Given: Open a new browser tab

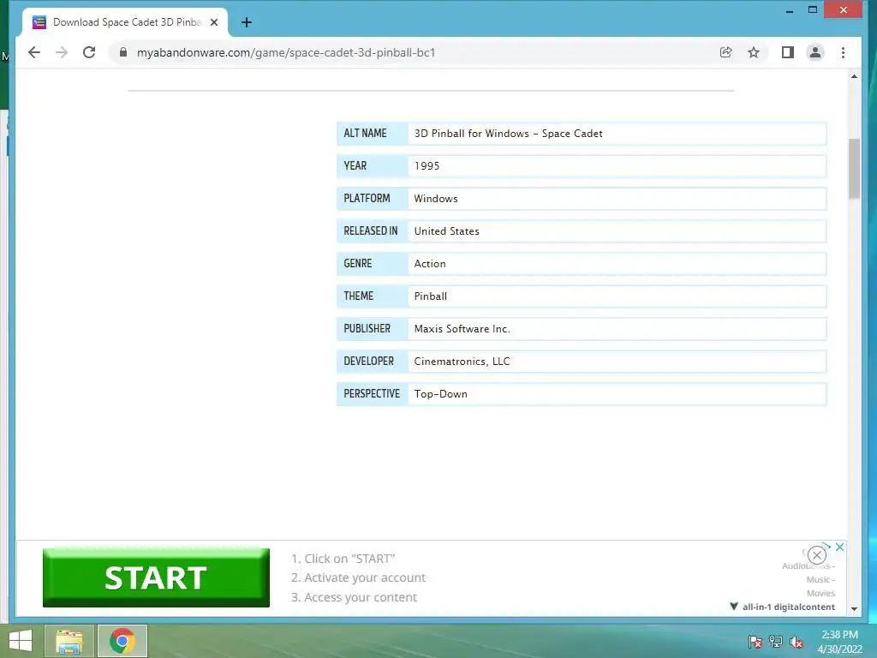Looking at the screenshot, I should (247, 22).
